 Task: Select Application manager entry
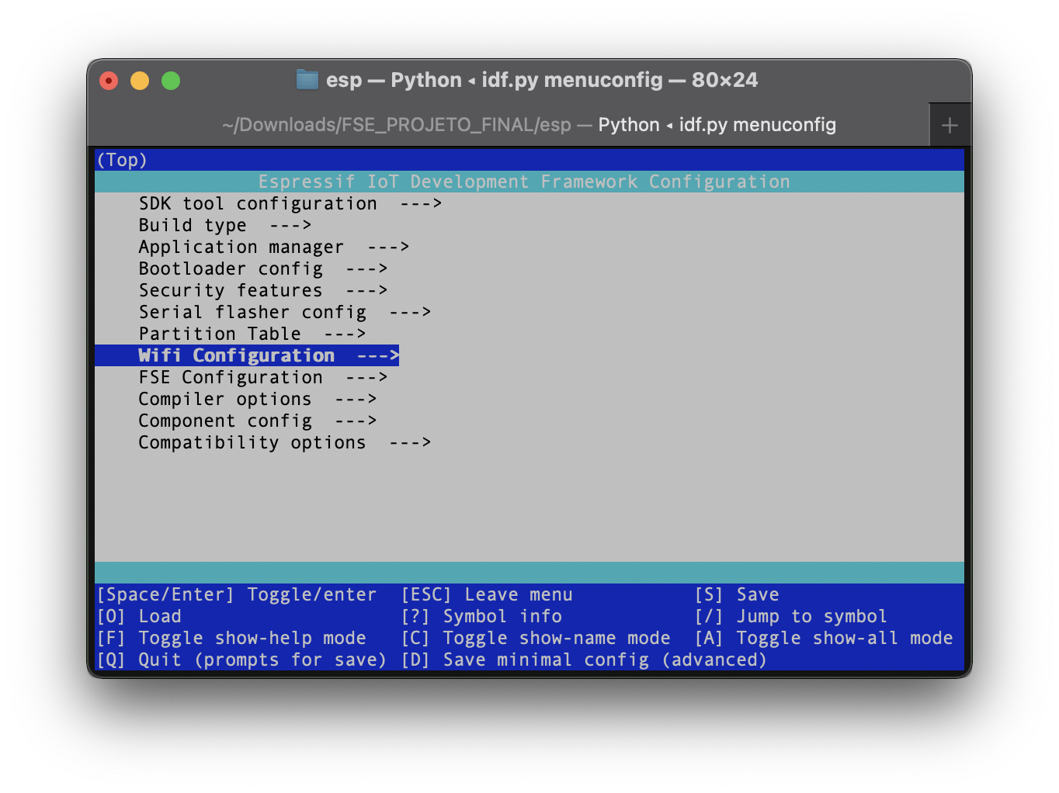[273, 247]
